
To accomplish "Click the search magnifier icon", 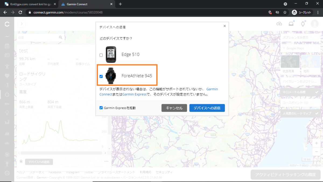I will point(61,38).
